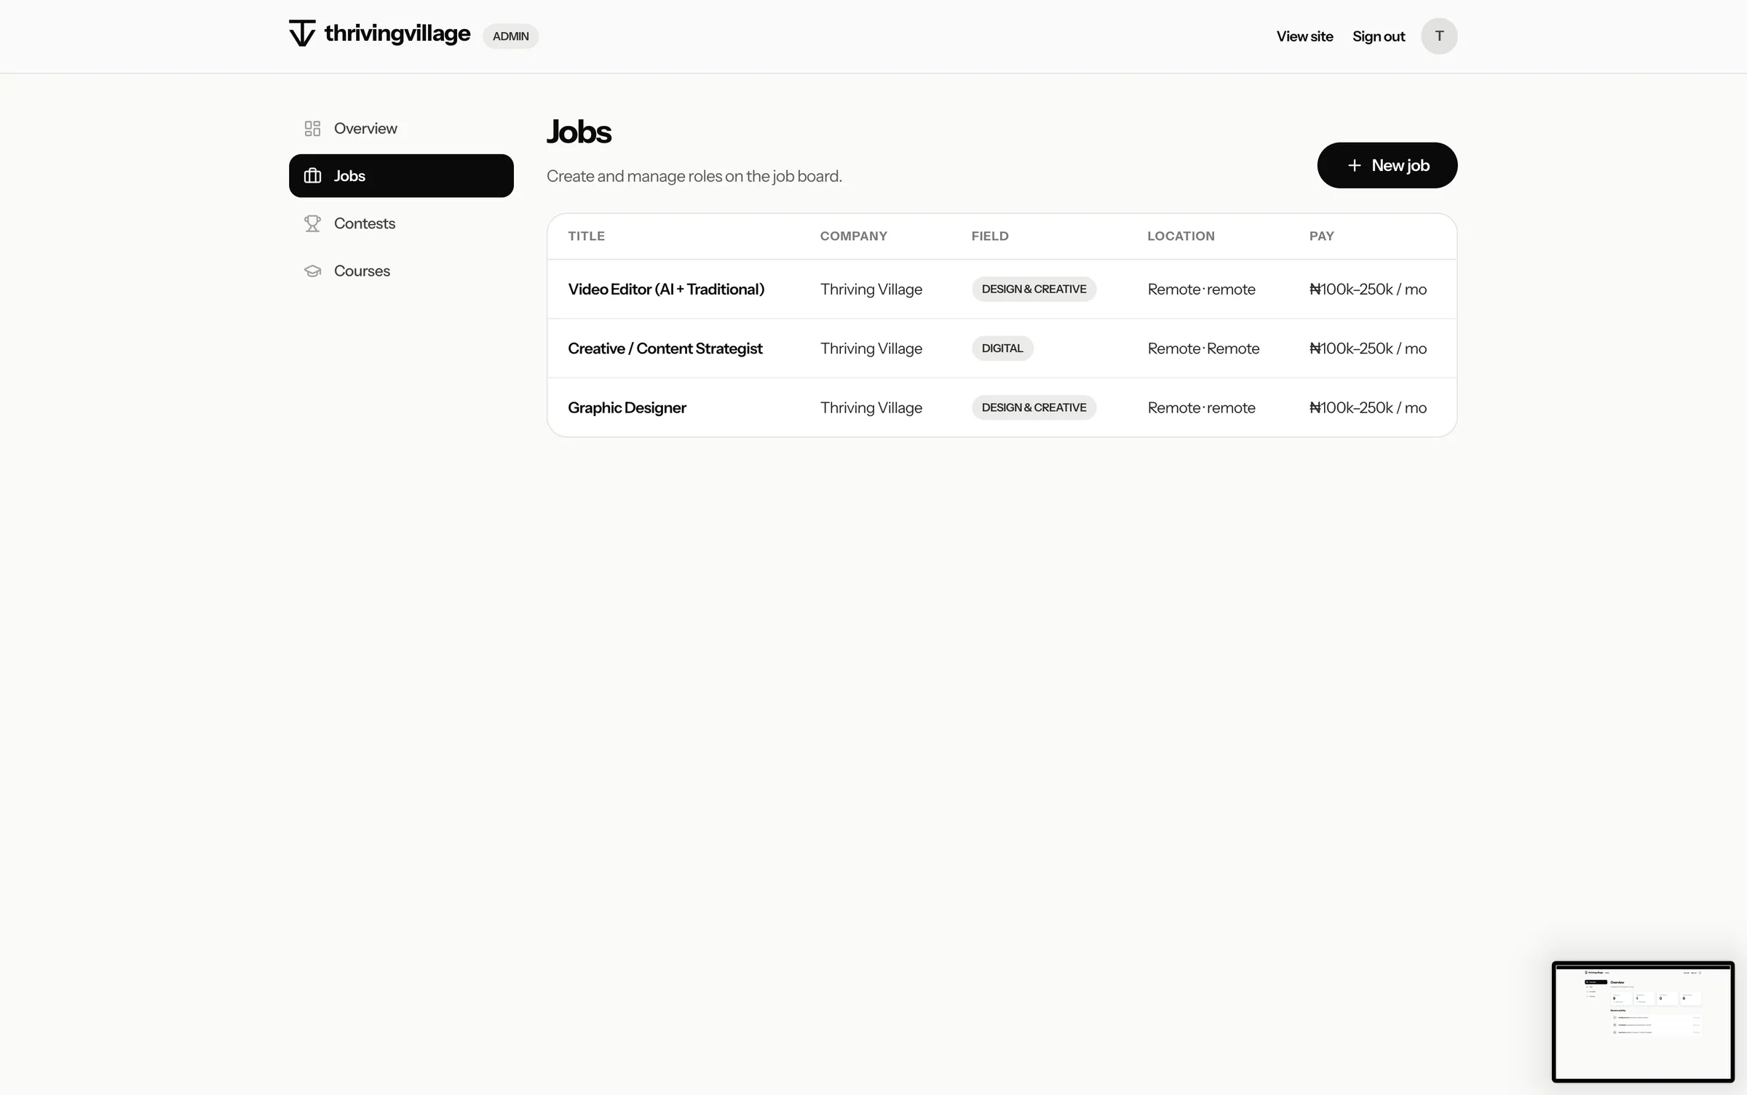Click Thriving Village in Content Strategist row
Image resolution: width=1747 pixels, height=1095 pixels.
871,349
